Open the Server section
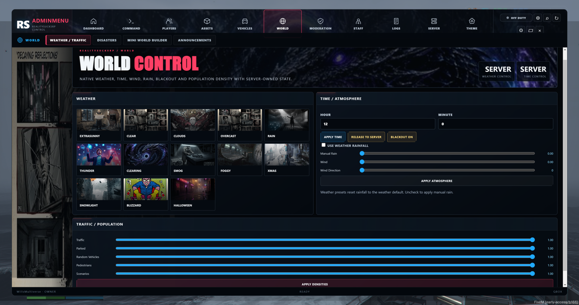The height and width of the screenshot is (305, 579). 434,24
